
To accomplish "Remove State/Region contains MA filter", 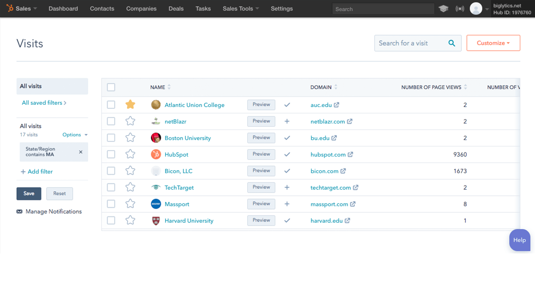I will click(81, 152).
